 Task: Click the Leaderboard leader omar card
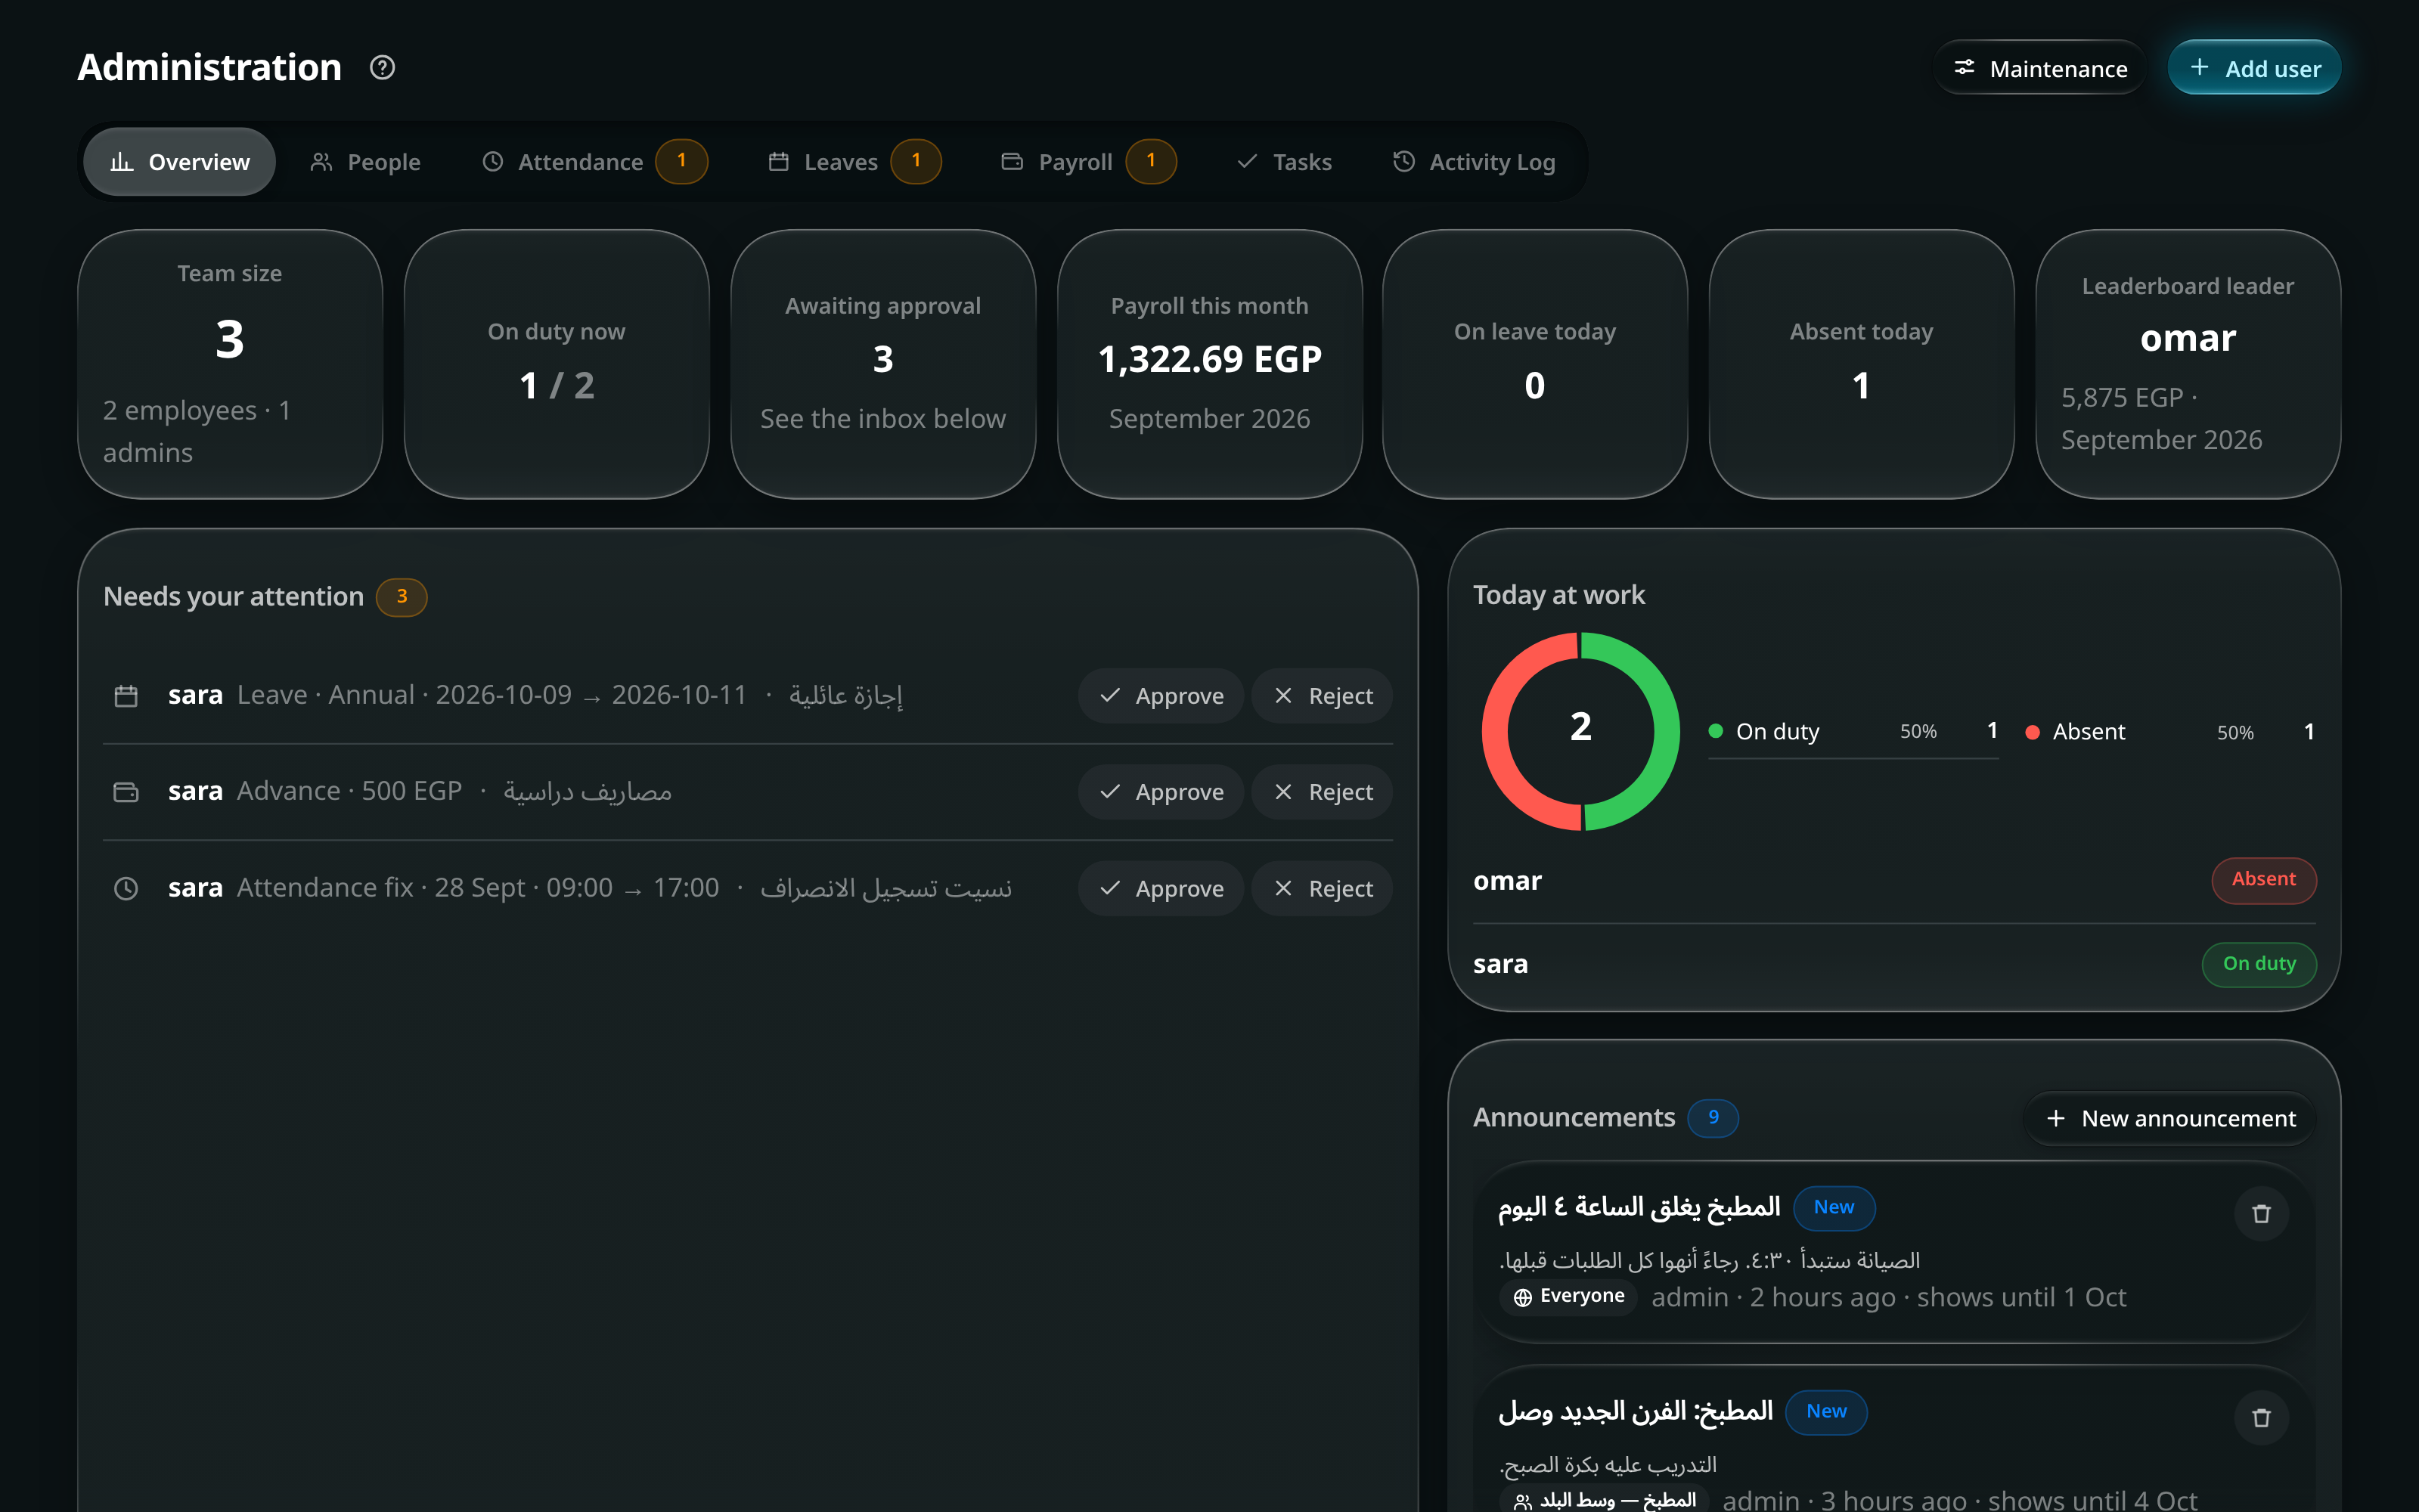pos(2188,364)
